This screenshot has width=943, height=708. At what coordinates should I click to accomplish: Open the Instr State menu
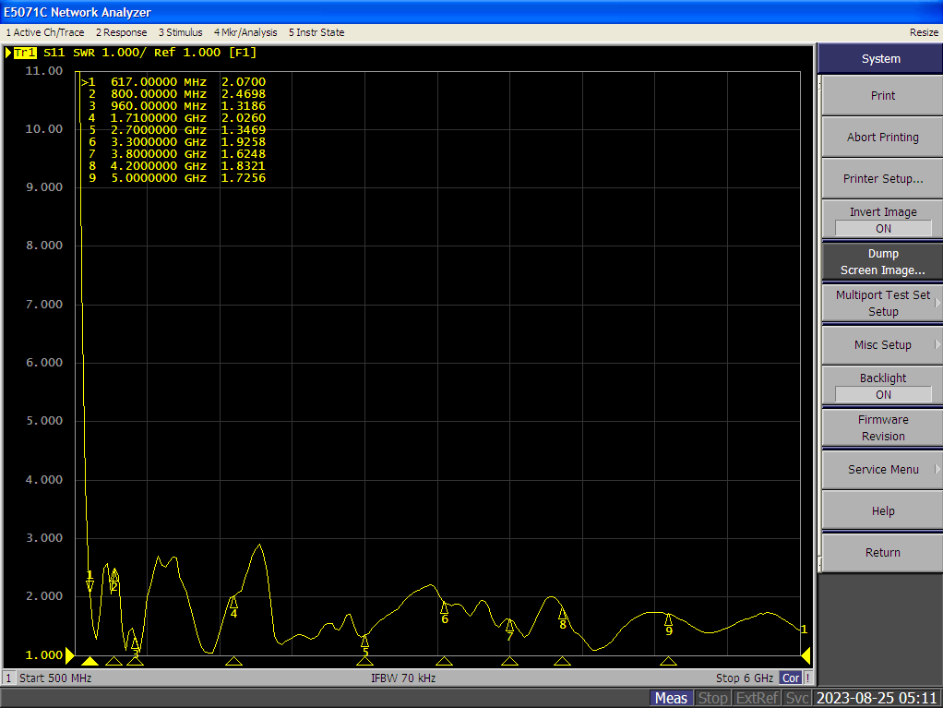click(x=316, y=32)
